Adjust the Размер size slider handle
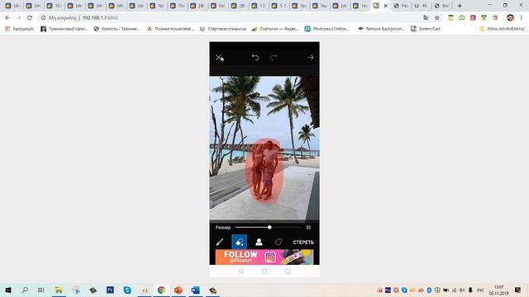This screenshot has width=529, height=297. click(x=269, y=228)
